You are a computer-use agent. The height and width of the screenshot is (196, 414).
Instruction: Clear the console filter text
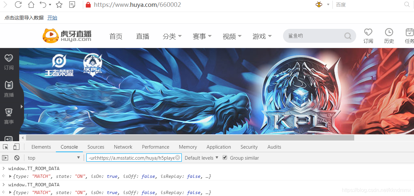[x=177, y=158]
